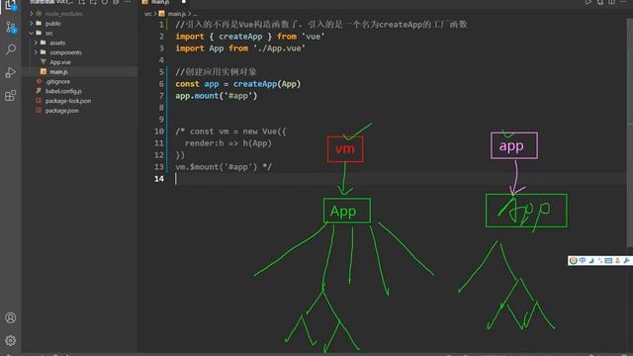633x356 pixels.
Task: Open the Manage gear menu
Action: click(x=11, y=340)
